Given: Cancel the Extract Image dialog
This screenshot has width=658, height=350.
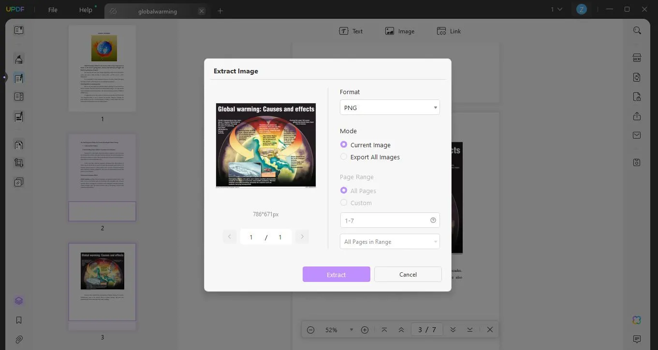Looking at the screenshot, I should point(408,274).
